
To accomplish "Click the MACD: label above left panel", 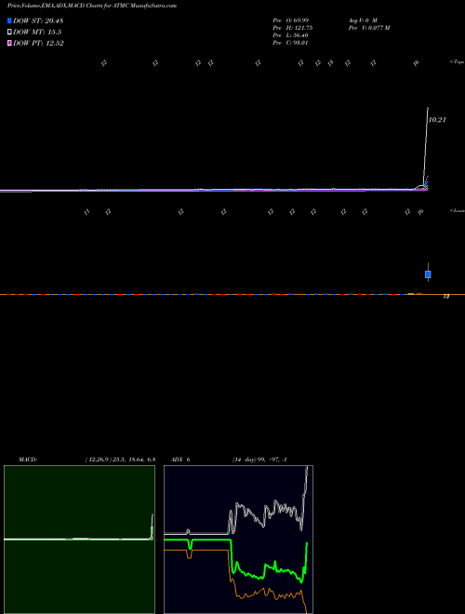I will 28,460.
